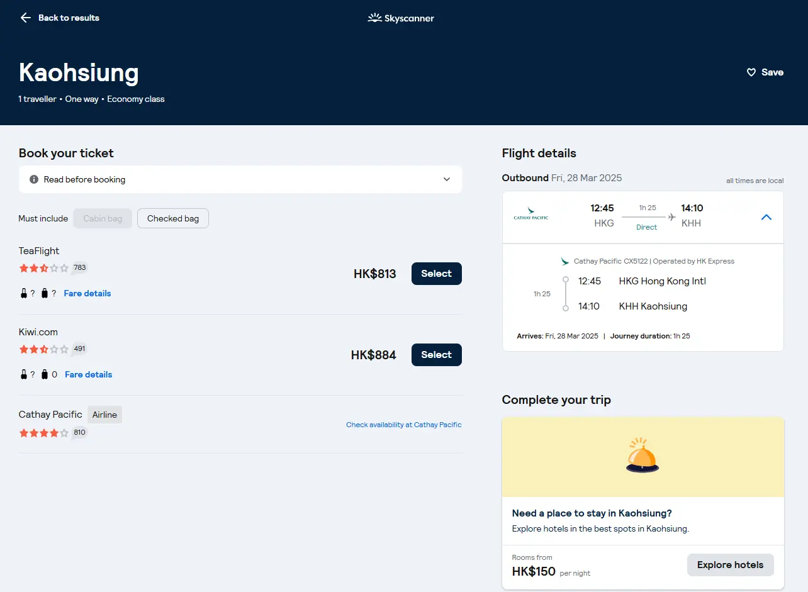Click Need a place to stay heading
The width and height of the screenshot is (808, 592).
592,513
